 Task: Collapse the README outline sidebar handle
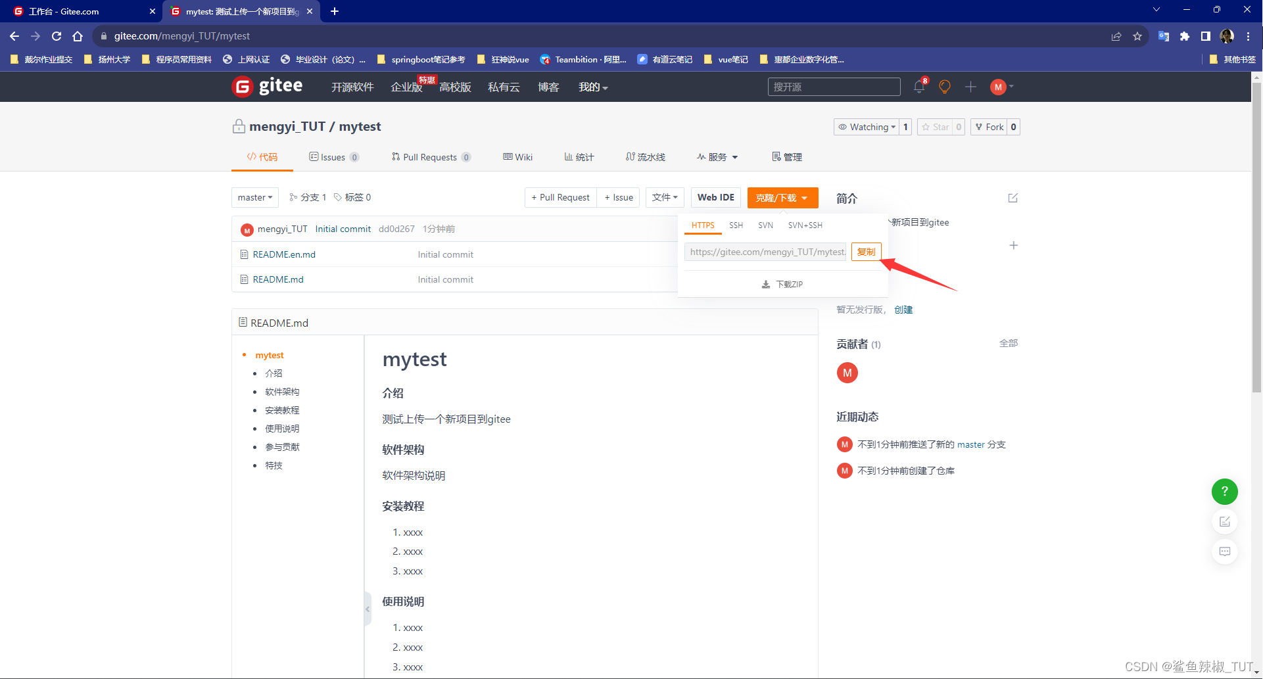coord(368,609)
